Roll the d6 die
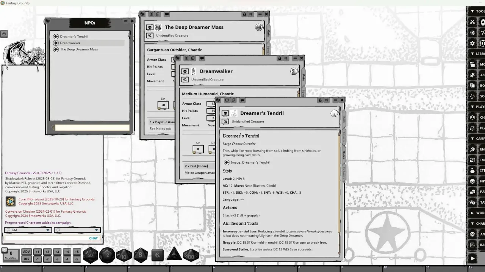This screenshot has height=272, width=485. point(157,255)
